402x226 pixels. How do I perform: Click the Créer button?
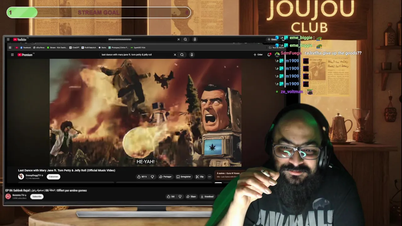click(258, 55)
